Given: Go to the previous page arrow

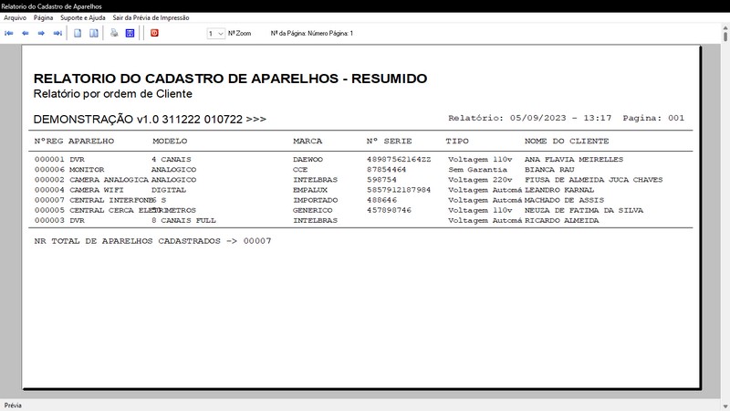Looking at the screenshot, I should [26, 33].
